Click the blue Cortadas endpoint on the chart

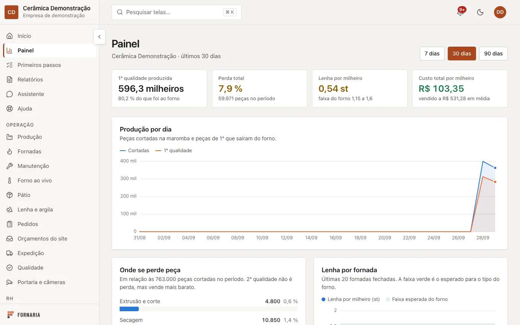pyautogui.click(x=495, y=168)
